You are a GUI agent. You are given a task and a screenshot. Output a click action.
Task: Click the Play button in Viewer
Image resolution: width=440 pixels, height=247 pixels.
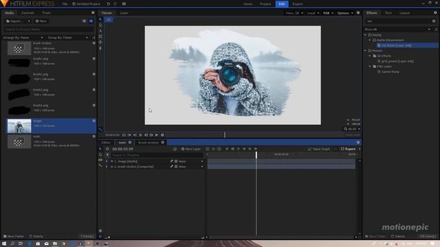tap(157, 135)
